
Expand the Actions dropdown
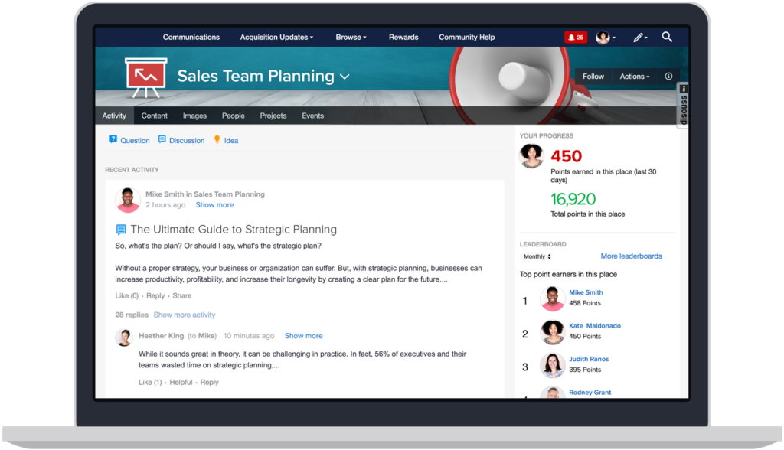click(x=634, y=77)
